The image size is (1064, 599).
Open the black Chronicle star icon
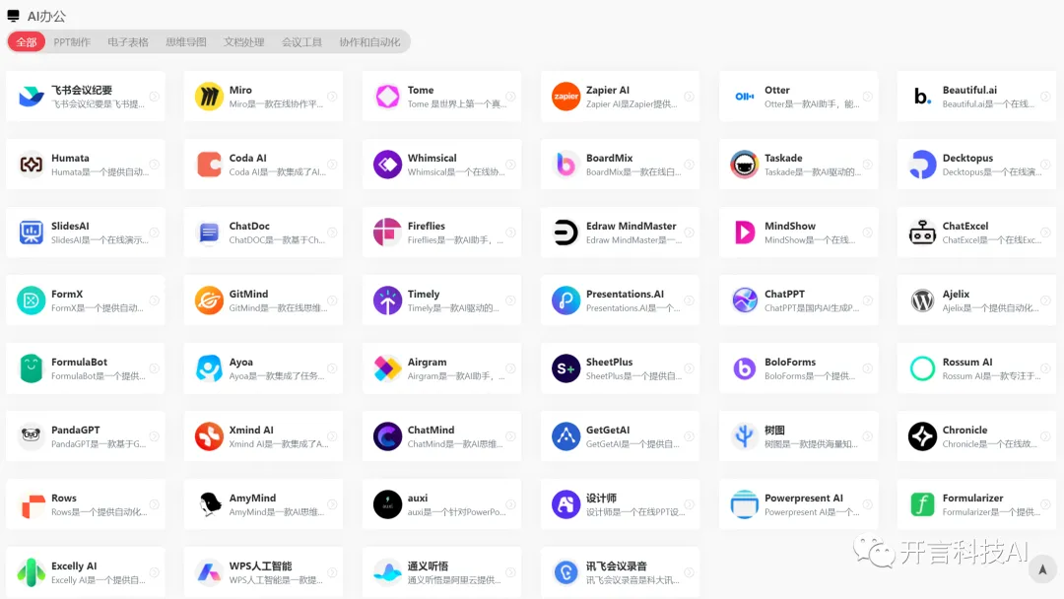pos(922,436)
